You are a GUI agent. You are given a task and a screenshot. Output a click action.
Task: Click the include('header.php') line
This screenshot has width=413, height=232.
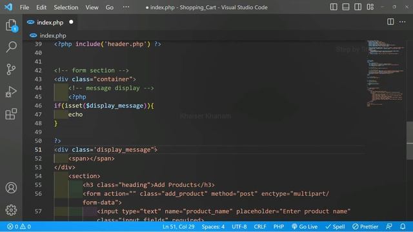pyautogui.click(x=108, y=44)
